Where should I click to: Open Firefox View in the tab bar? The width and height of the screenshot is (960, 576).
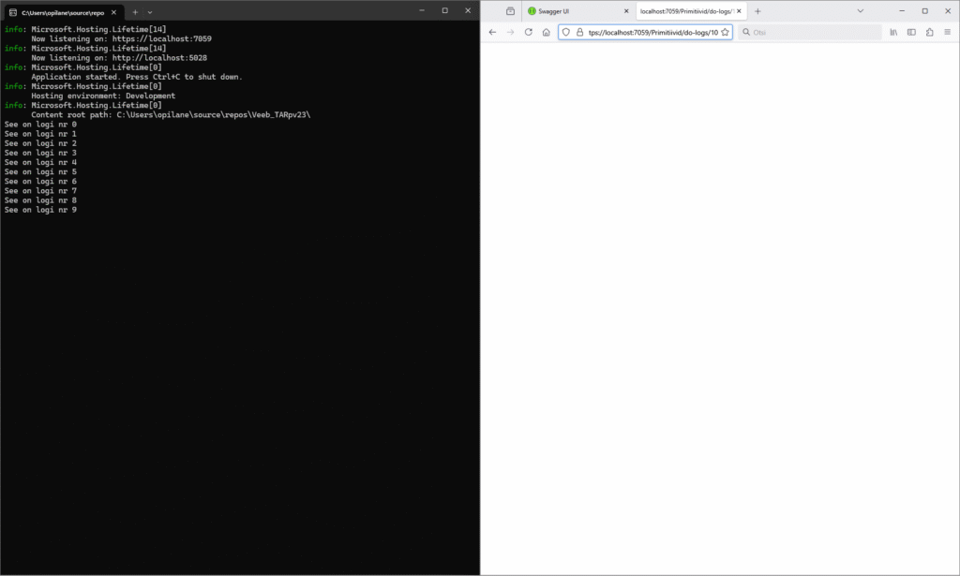(510, 10)
